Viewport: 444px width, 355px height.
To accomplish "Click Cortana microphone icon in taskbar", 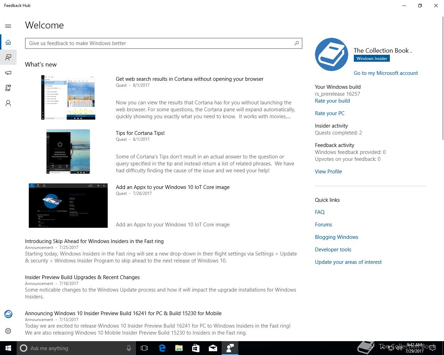I will click(x=129, y=348).
